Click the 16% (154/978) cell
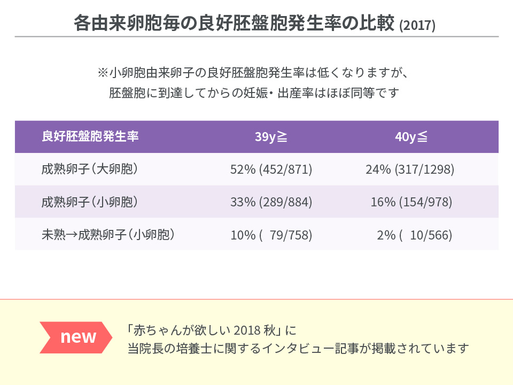 411,202
